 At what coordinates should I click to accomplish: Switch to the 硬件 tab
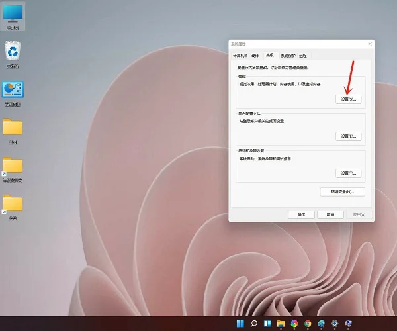(x=255, y=56)
